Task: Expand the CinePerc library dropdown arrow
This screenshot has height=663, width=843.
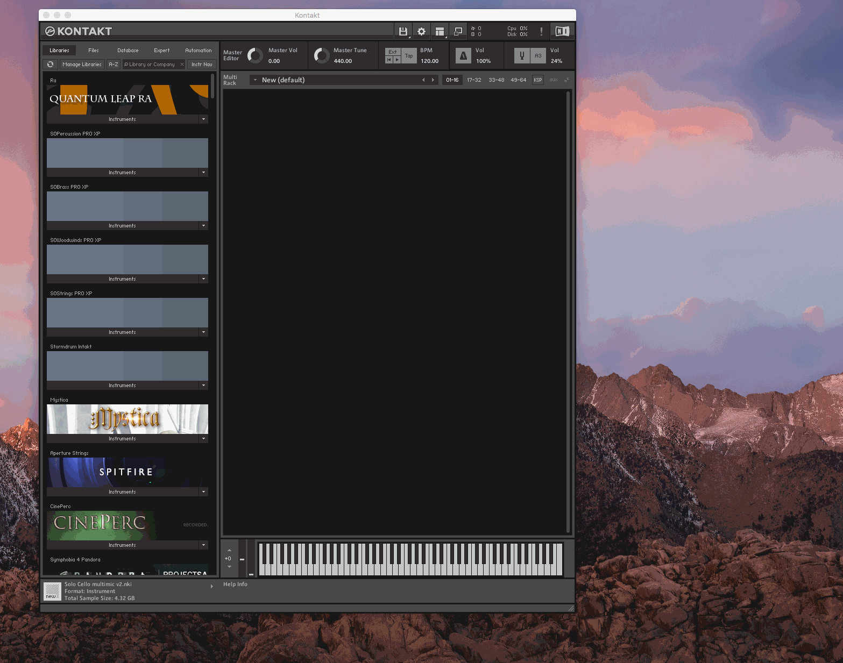Action: (203, 545)
